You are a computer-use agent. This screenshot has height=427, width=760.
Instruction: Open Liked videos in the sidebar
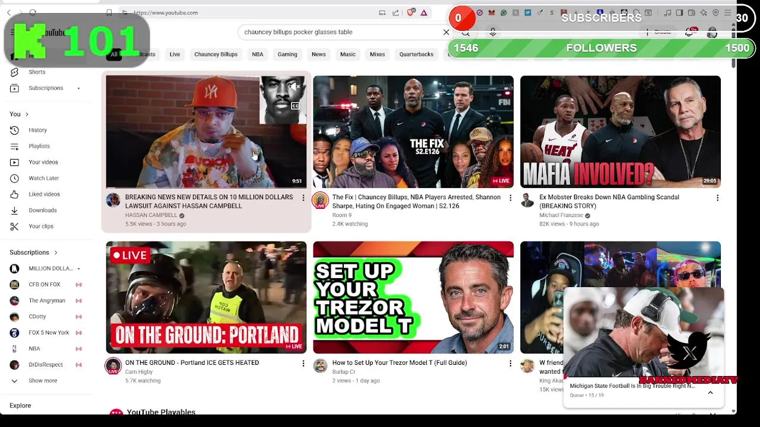click(x=44, y=194)
